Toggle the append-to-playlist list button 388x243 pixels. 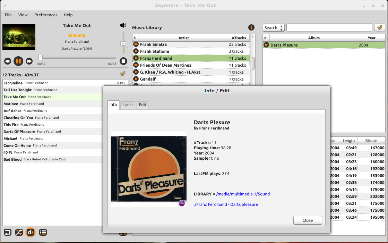[43, 232]
